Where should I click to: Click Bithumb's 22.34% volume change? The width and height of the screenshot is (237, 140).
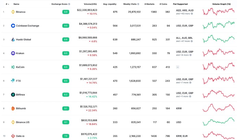click(91, 111)
